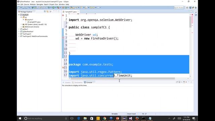Select the Java perspective icon at top right
This screenshot has height=121, width=215.
click(190, 8)
